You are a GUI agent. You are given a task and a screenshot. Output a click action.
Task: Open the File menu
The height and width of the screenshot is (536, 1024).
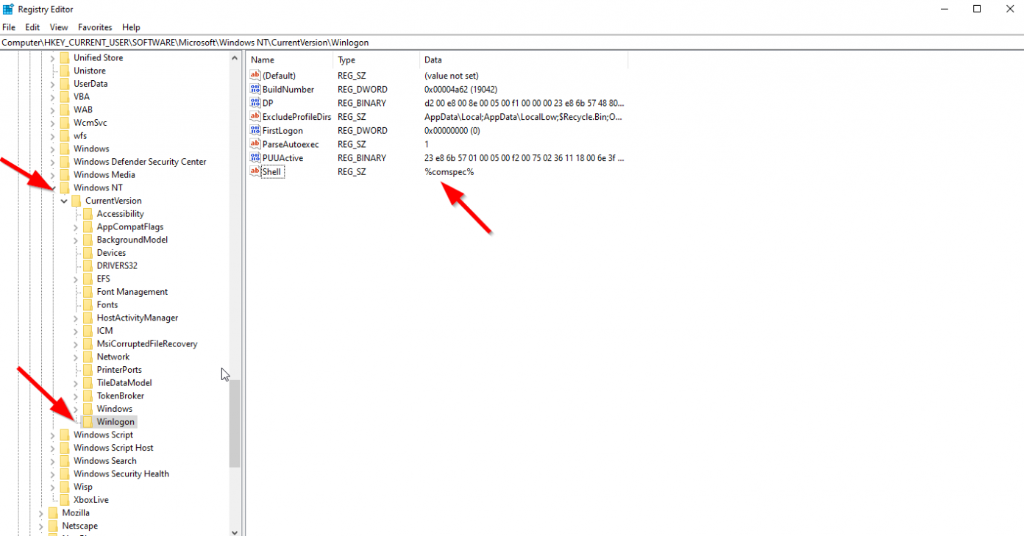coord(9,27)
